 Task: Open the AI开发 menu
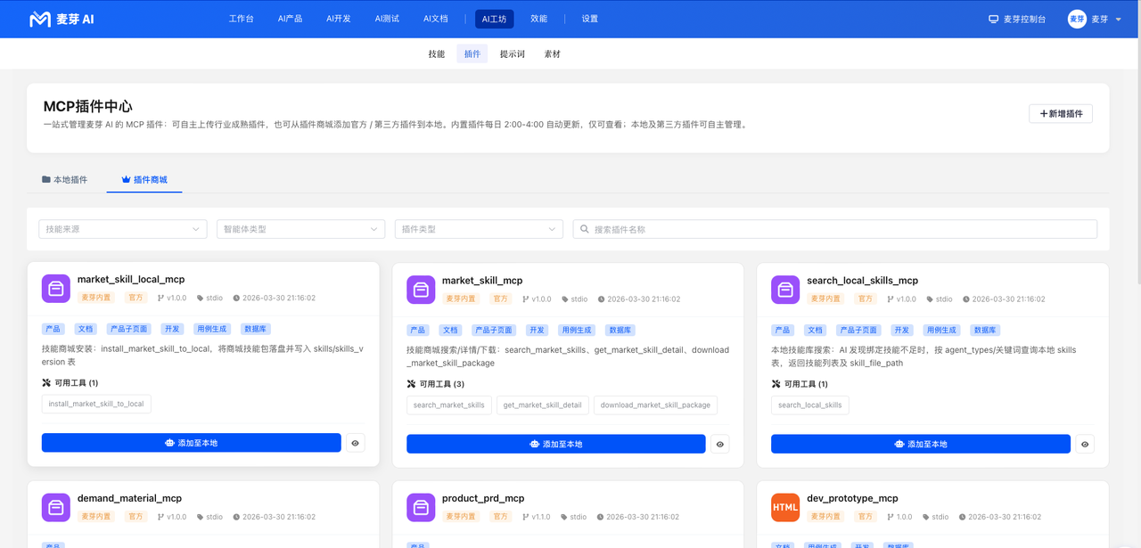click(339, 19)
